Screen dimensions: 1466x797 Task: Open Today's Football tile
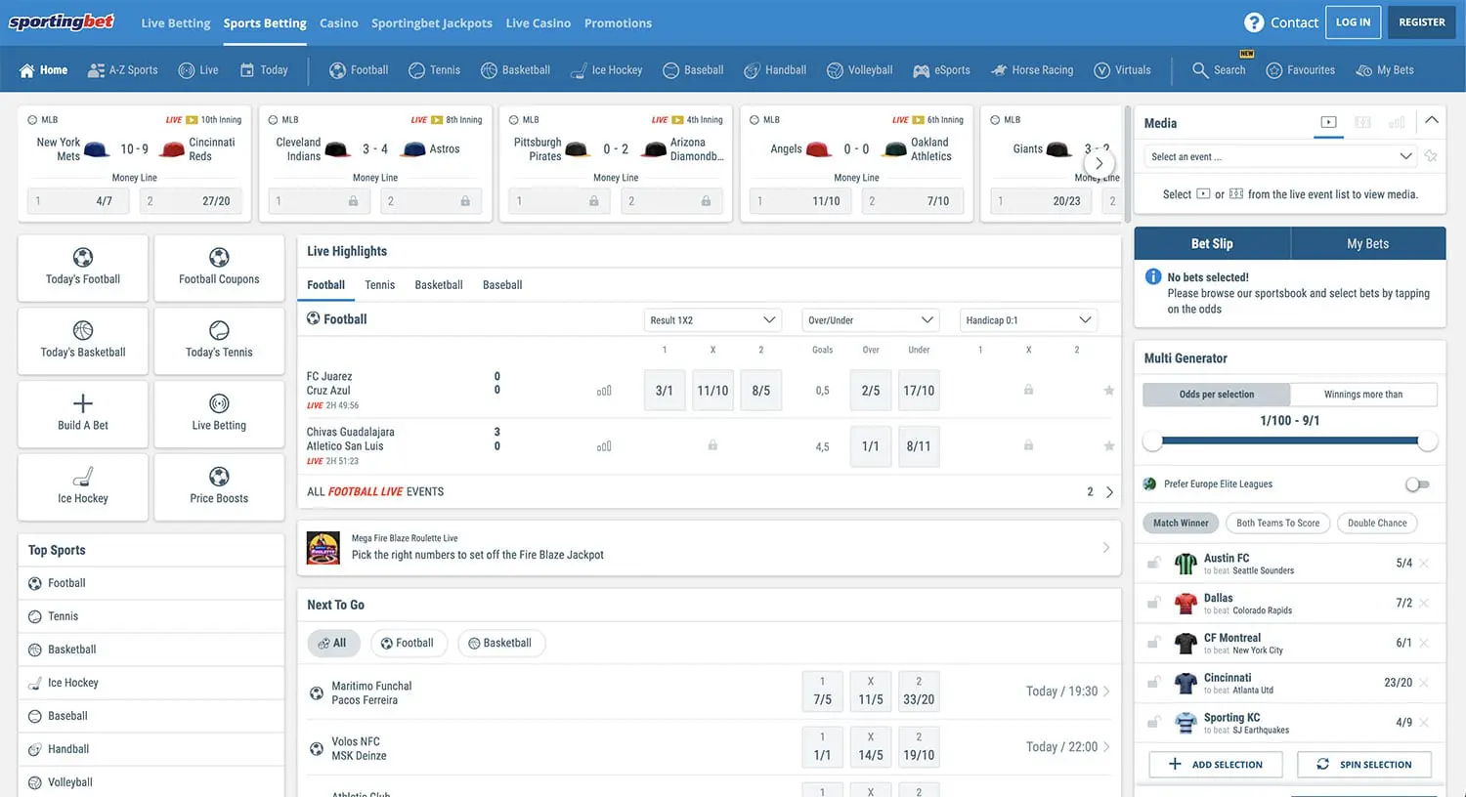coord(83,268)
